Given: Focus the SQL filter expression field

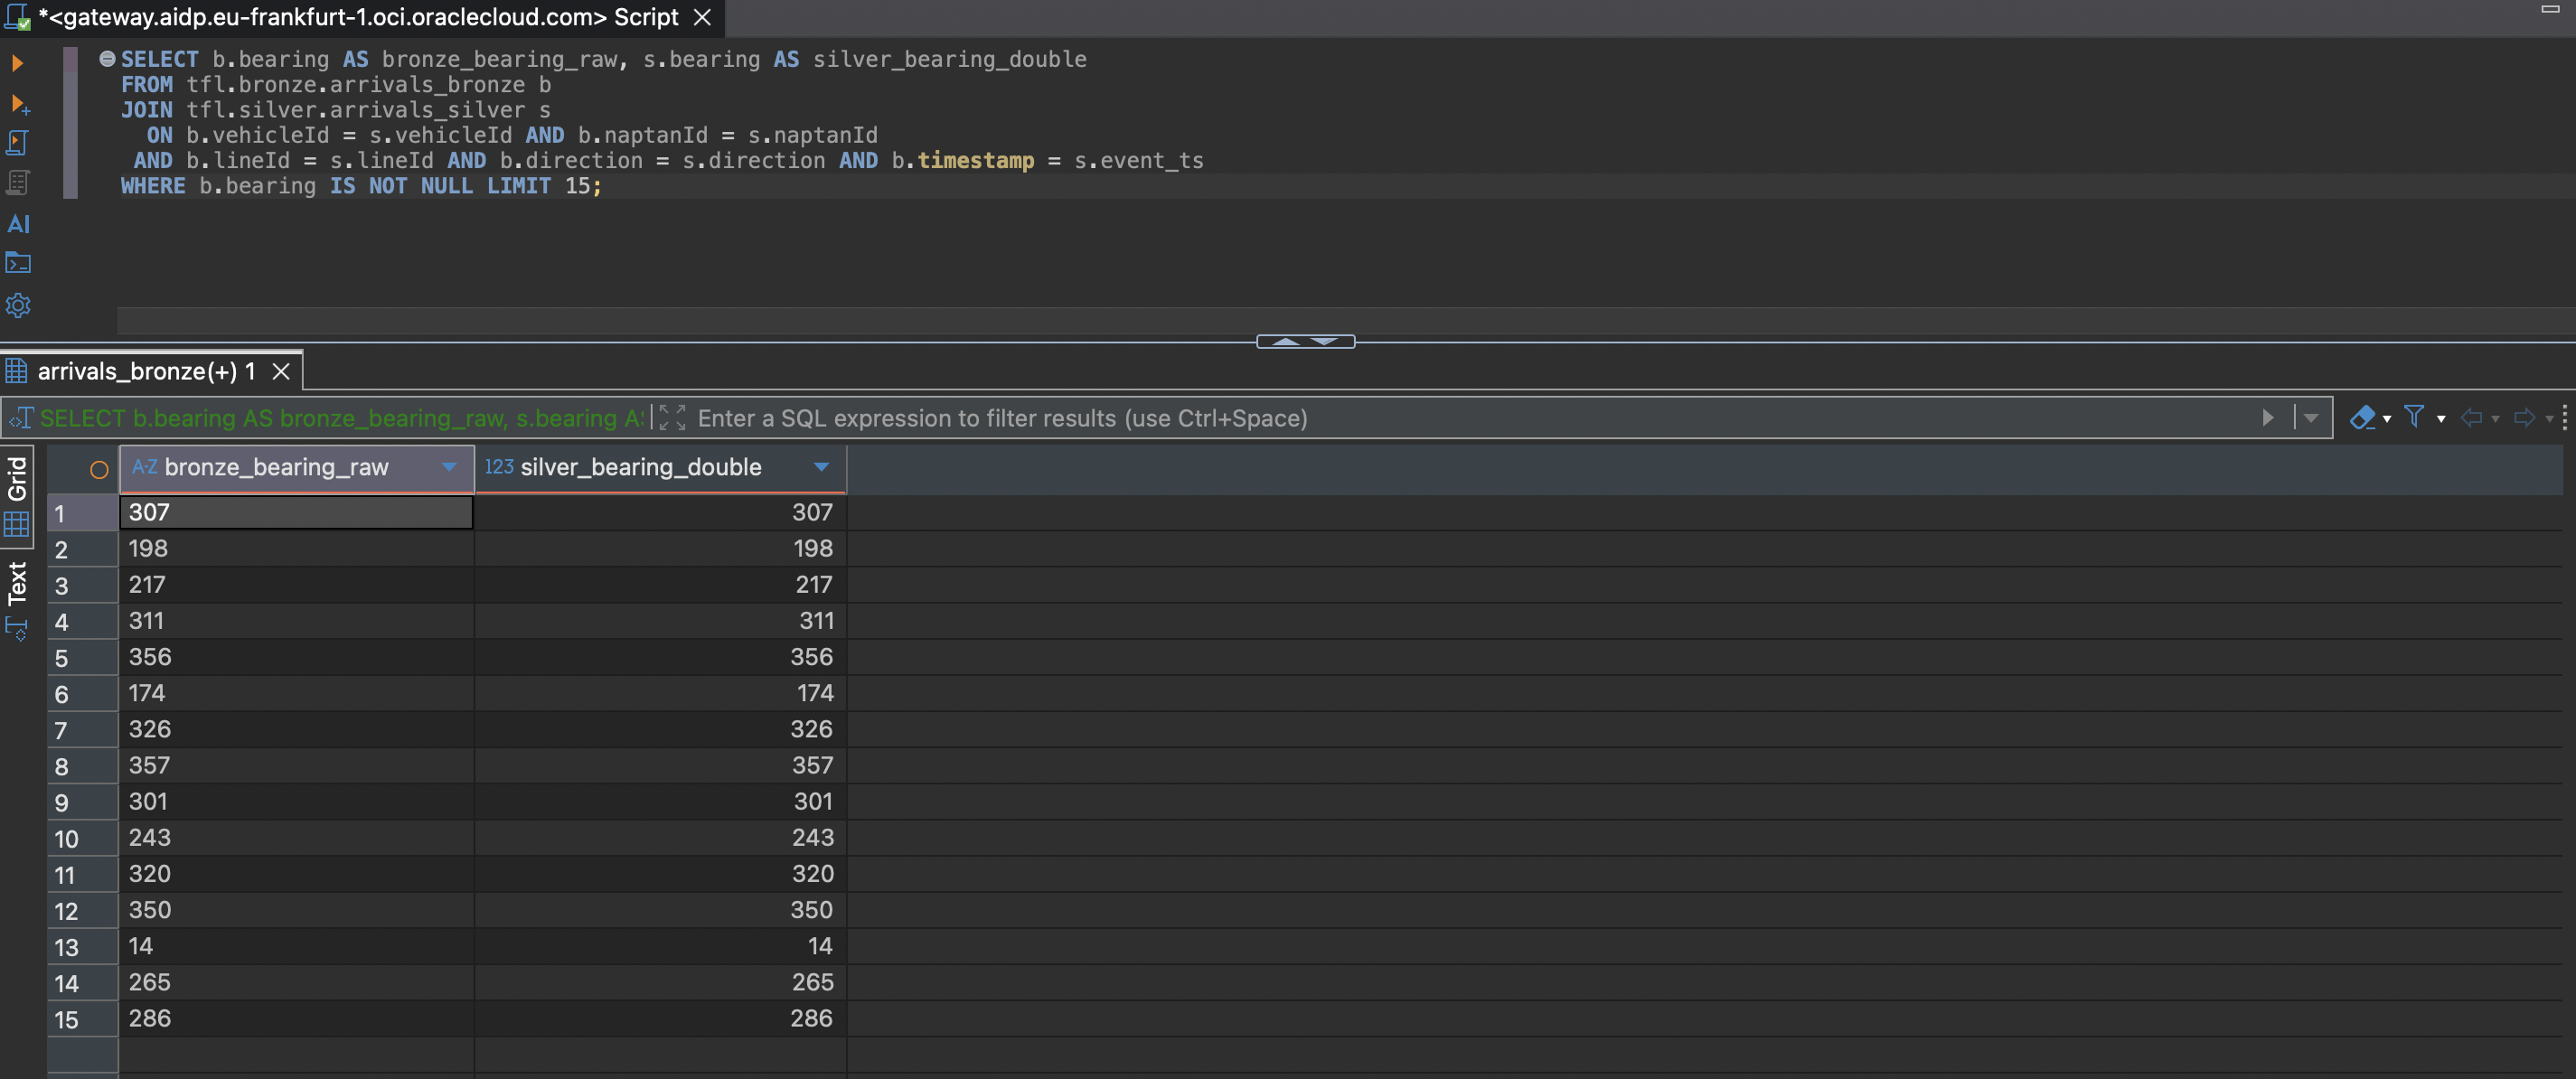Looking at the screenshot, I should (1470, 418).
